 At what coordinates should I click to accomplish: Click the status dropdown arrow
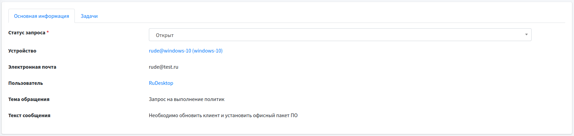526,35
